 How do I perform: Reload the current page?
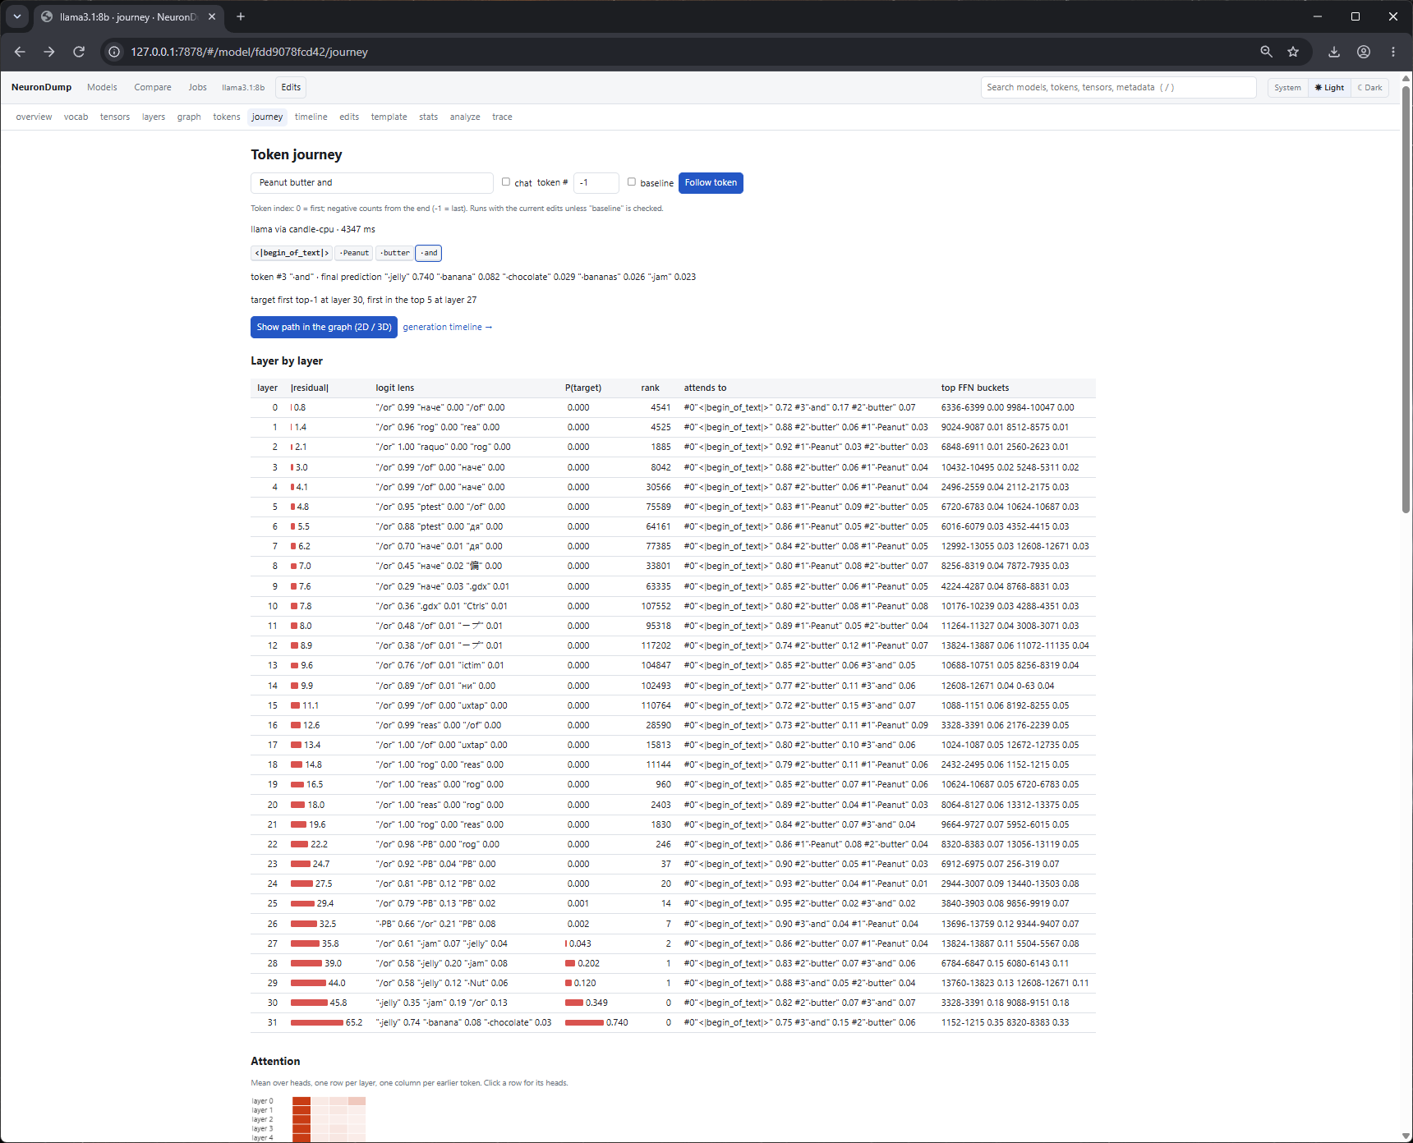(79, 52)
